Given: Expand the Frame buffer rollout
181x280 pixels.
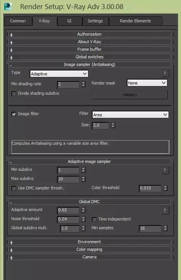Looking at the screenshot, I should pos(90,49).
